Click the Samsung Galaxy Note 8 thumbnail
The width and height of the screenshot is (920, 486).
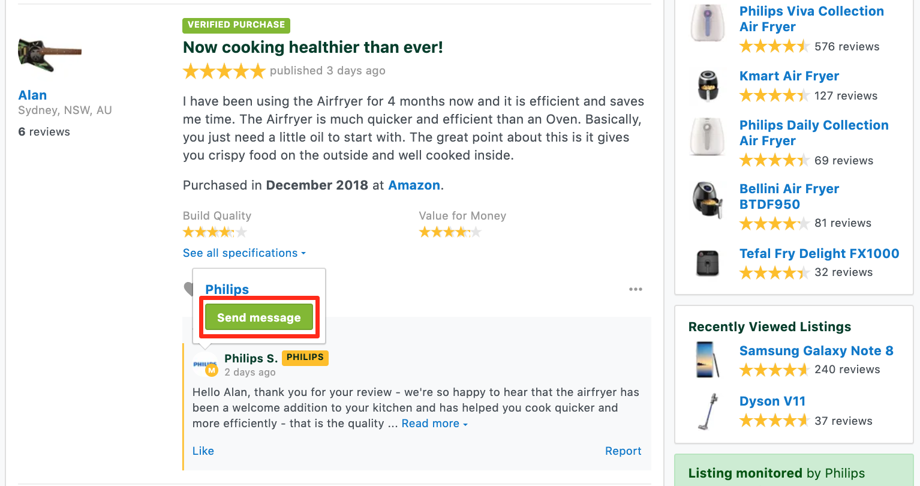click(x=708, y=359)
